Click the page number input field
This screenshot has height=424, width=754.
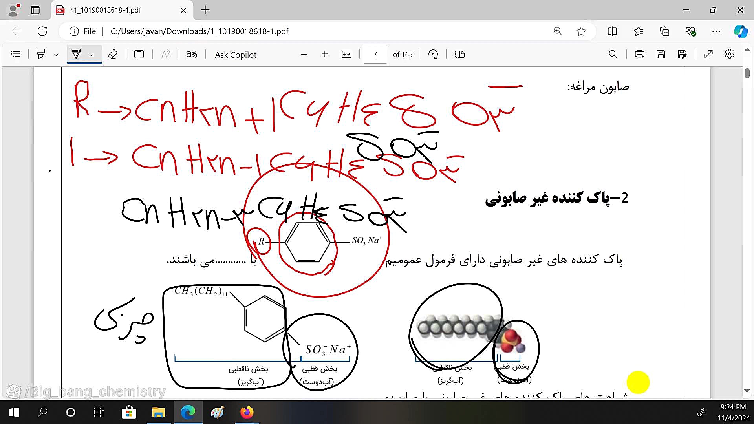click(x=375, y=54)
